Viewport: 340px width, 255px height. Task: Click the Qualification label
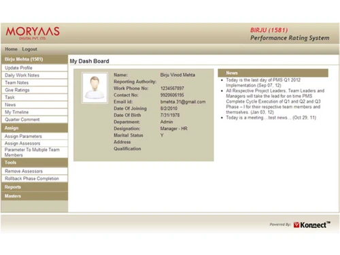point(127,149)
